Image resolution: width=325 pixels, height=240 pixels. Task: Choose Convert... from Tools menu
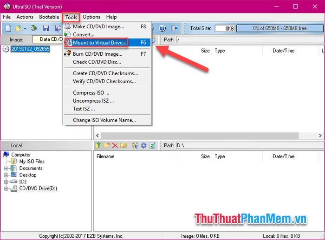107,34
